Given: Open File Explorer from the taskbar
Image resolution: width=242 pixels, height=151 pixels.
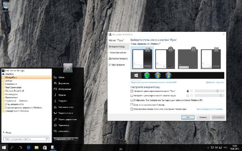Looking at the screenshot, I should pos(37,148).
